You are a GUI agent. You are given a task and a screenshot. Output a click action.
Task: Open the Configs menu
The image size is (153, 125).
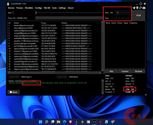pos(38,8)
